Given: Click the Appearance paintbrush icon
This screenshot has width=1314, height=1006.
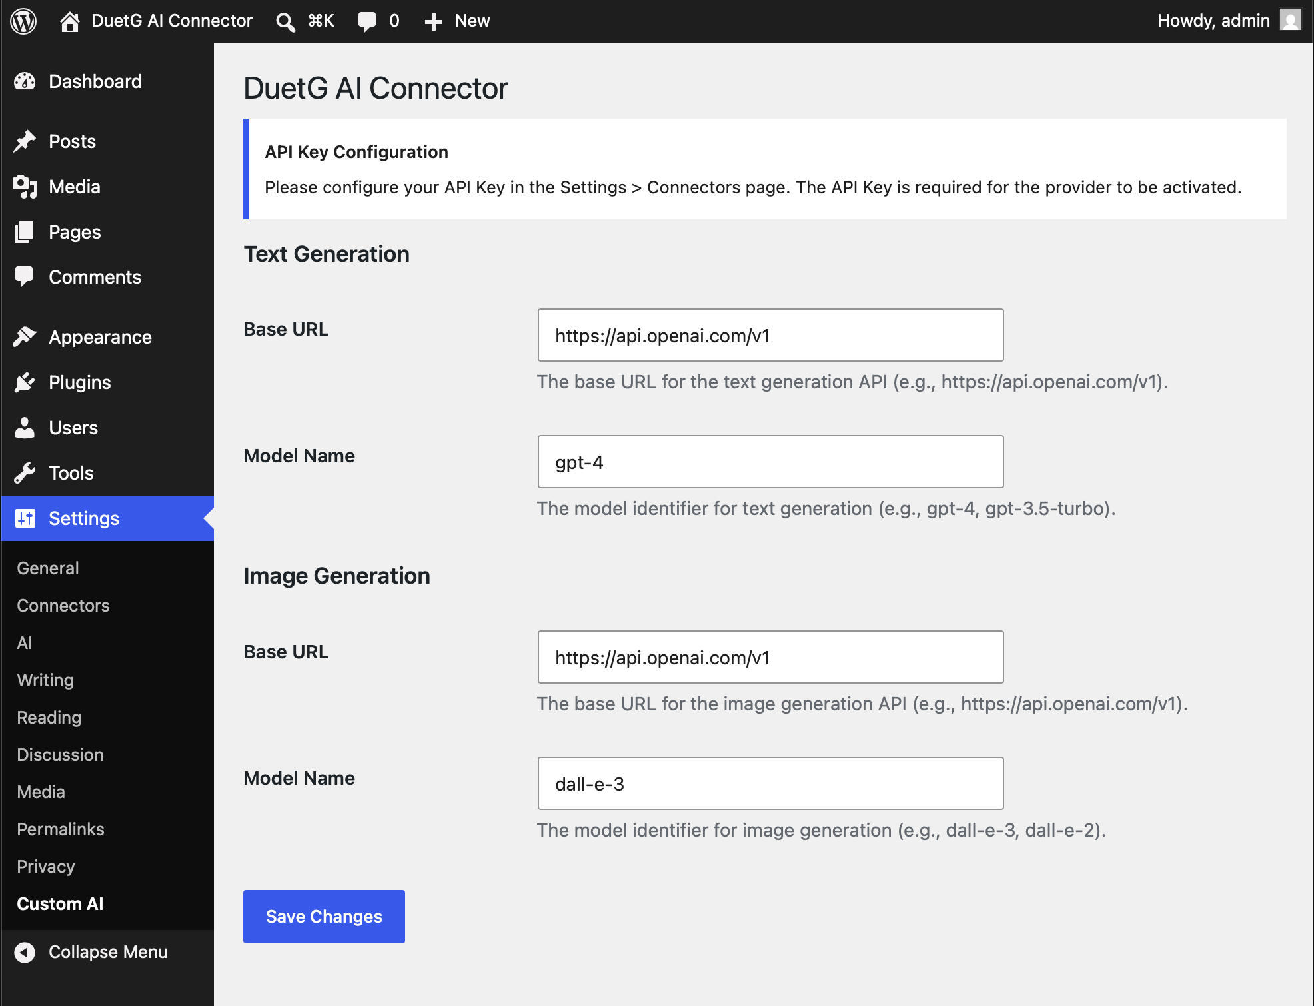Looking at the screenshot, I should click(25, 337).
